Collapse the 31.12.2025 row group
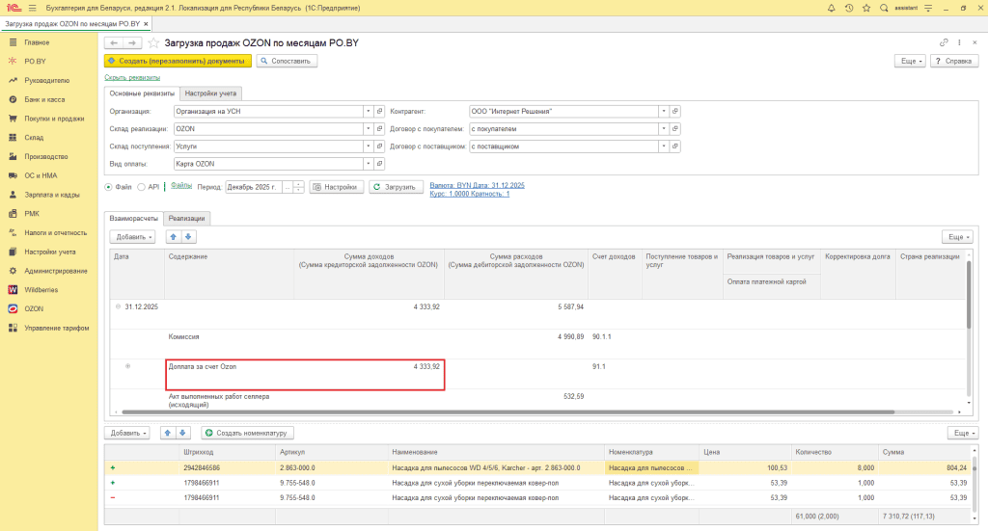 (x=118, y=307)
